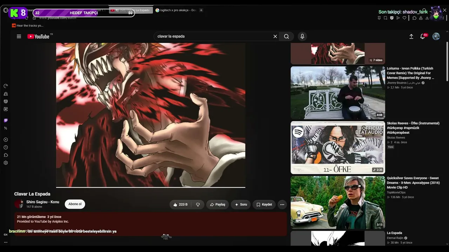Screen dimensions: 449x252
Task: Click the Clavar La Espada video player
Action: [x=150, y=115]
